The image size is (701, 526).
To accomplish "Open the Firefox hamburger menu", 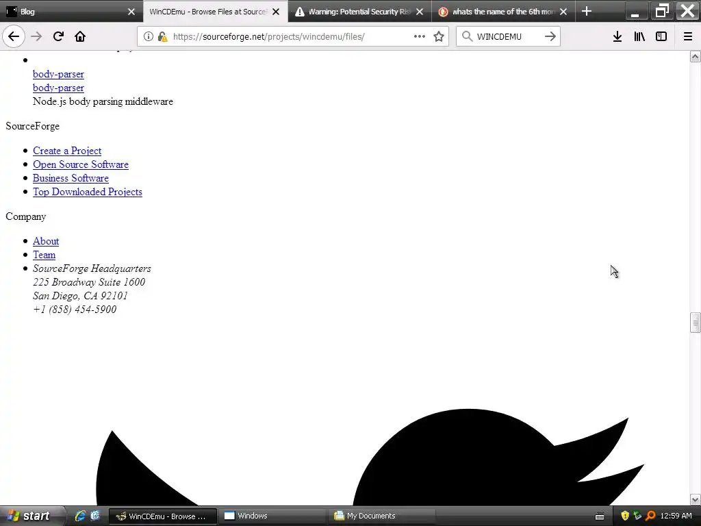I will [688, 36].
